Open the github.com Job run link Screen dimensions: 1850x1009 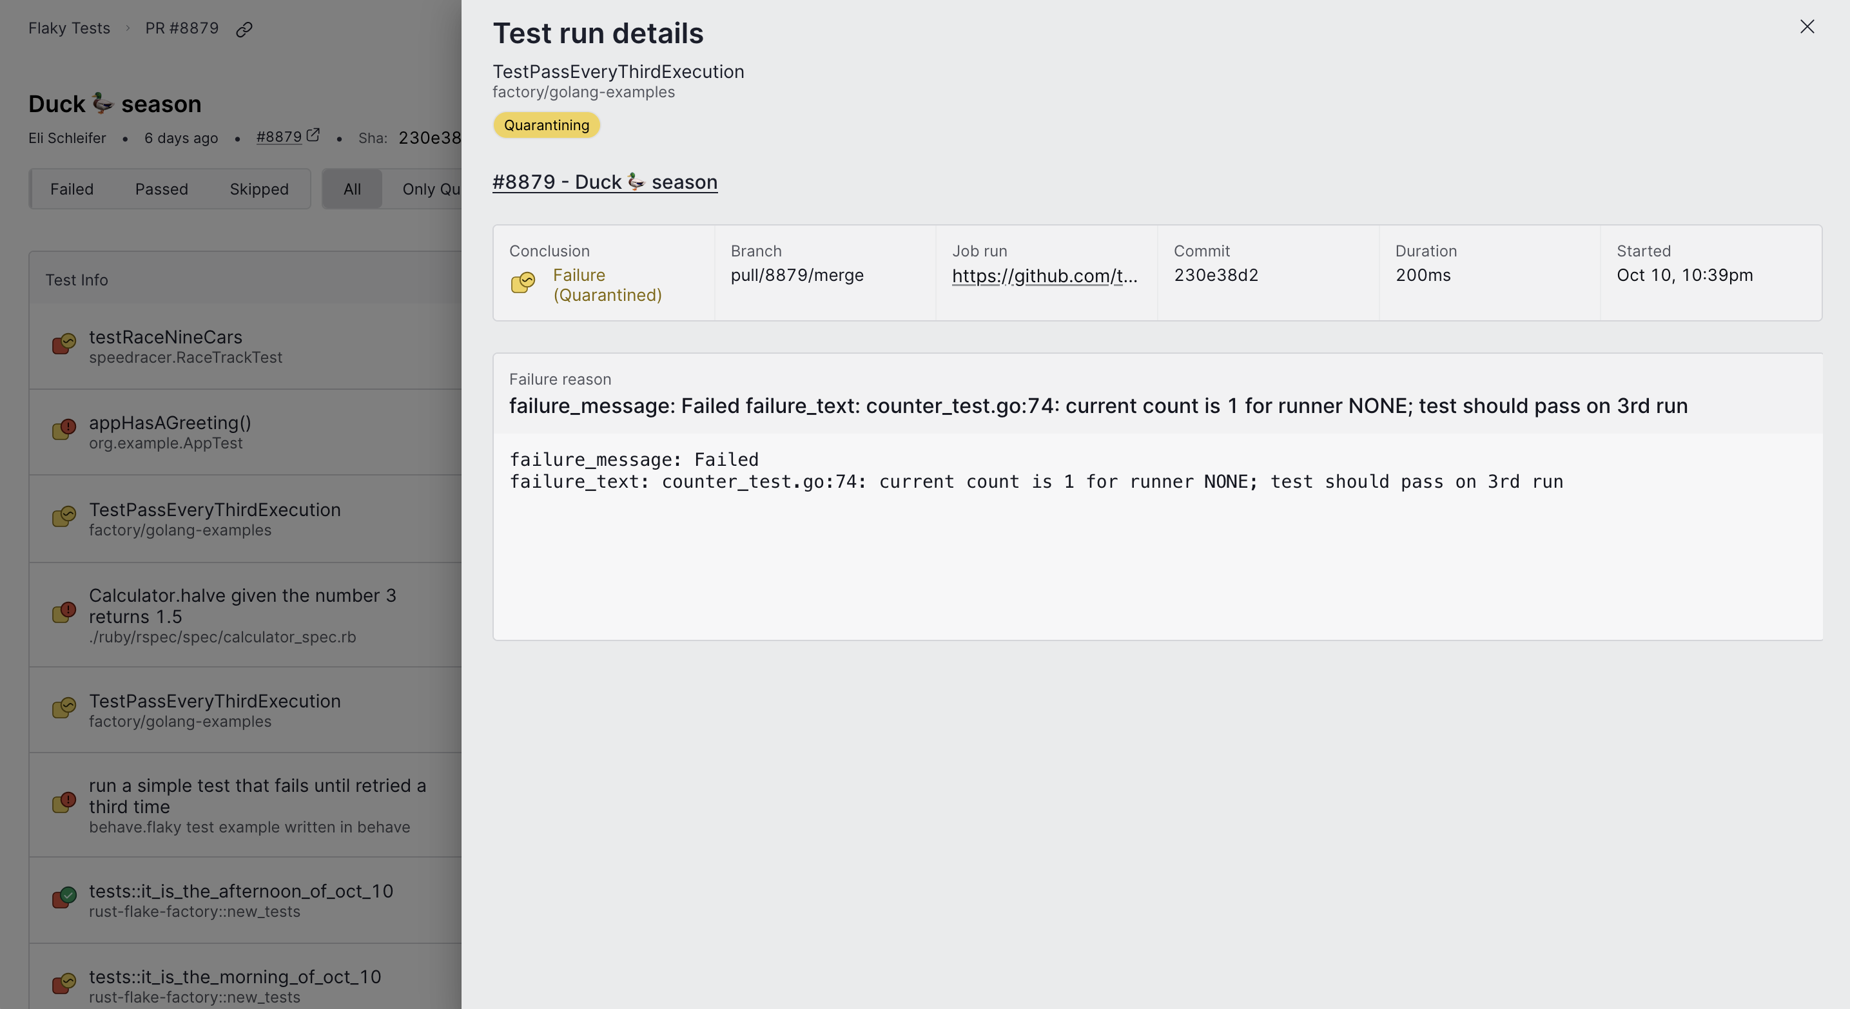[x=1045, y=276]
